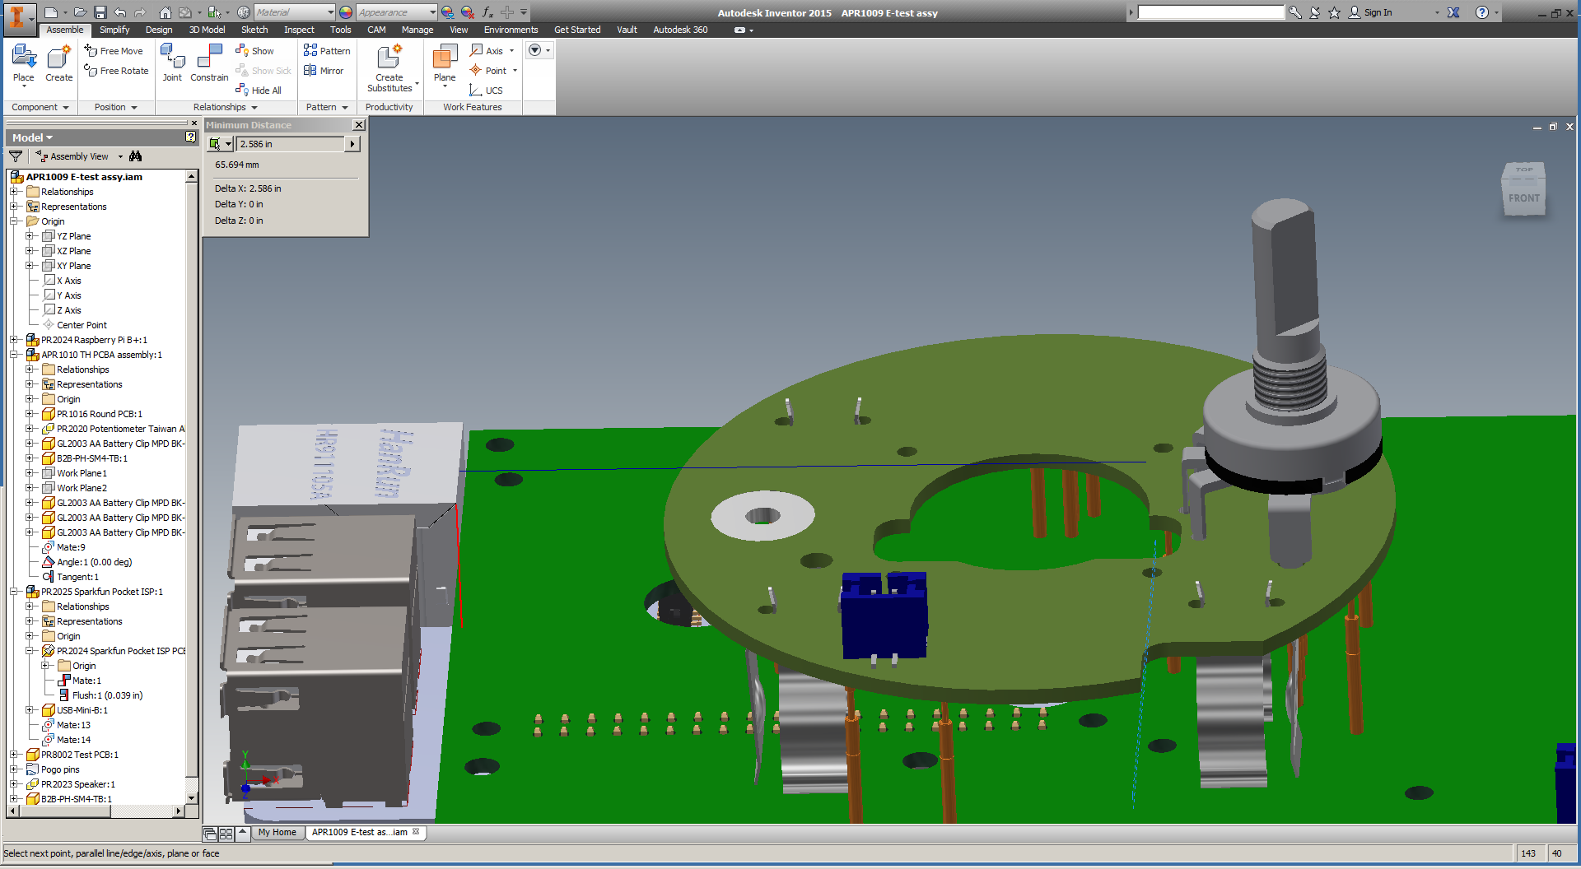Click the tile windows icon at bottom
This screenshot has height=869, width=1581.
[x=226, y=834]
